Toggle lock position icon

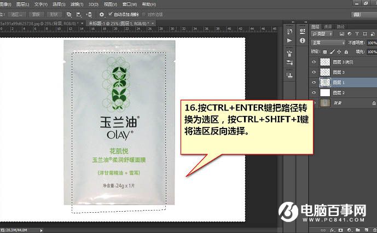(339, 51)
